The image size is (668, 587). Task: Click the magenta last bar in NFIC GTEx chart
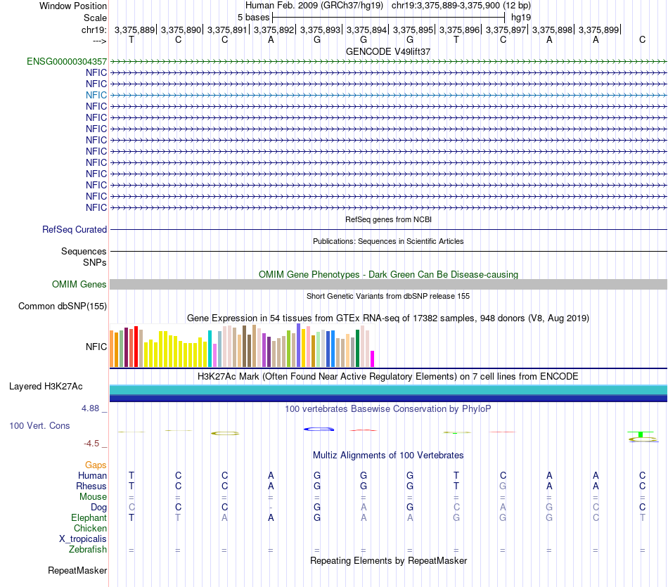point(373,359)
